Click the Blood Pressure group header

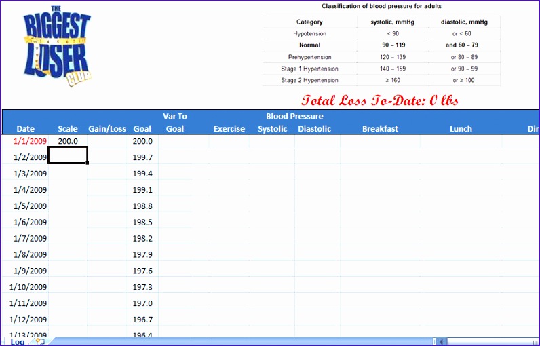(x=294, y=116)
